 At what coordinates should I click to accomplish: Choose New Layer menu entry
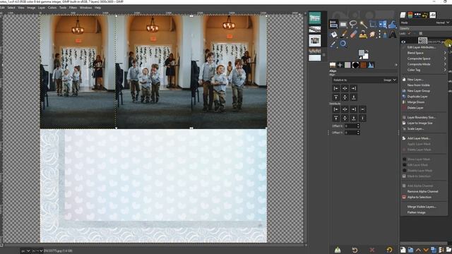415,80
